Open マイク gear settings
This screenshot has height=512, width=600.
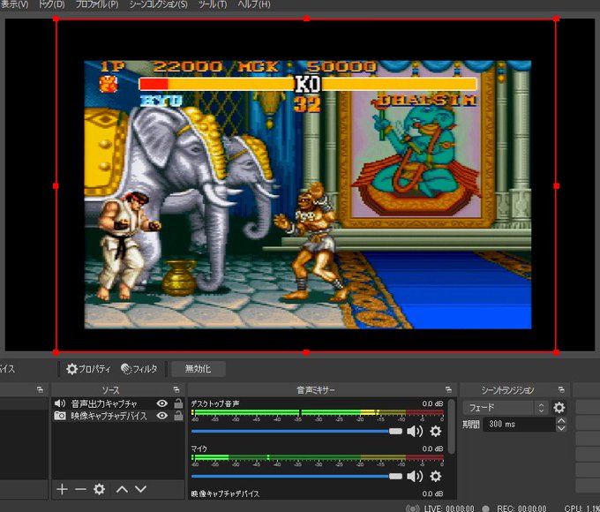(x=436, y=477)
